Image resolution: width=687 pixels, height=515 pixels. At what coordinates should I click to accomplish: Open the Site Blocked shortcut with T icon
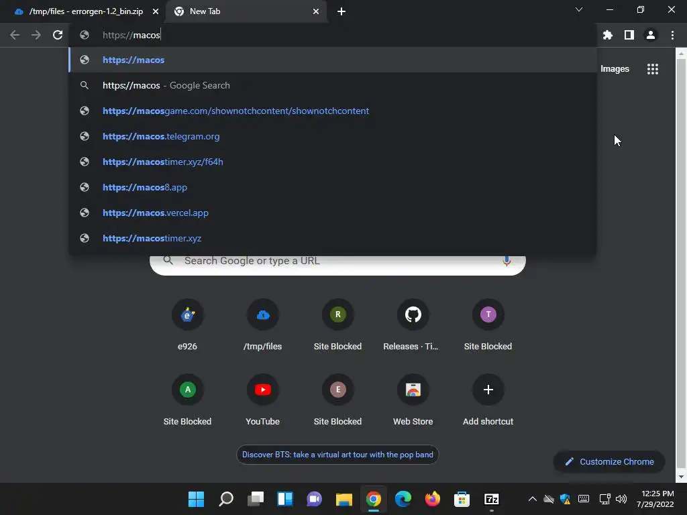coord(488,325)
